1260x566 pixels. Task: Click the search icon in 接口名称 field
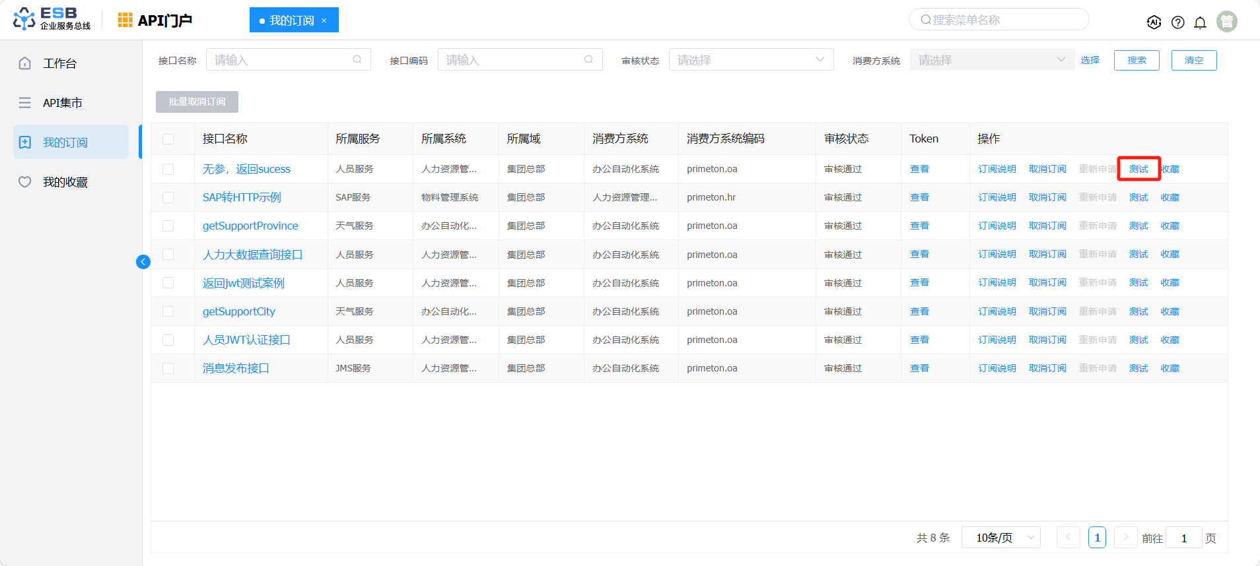(x=357, y=59)
